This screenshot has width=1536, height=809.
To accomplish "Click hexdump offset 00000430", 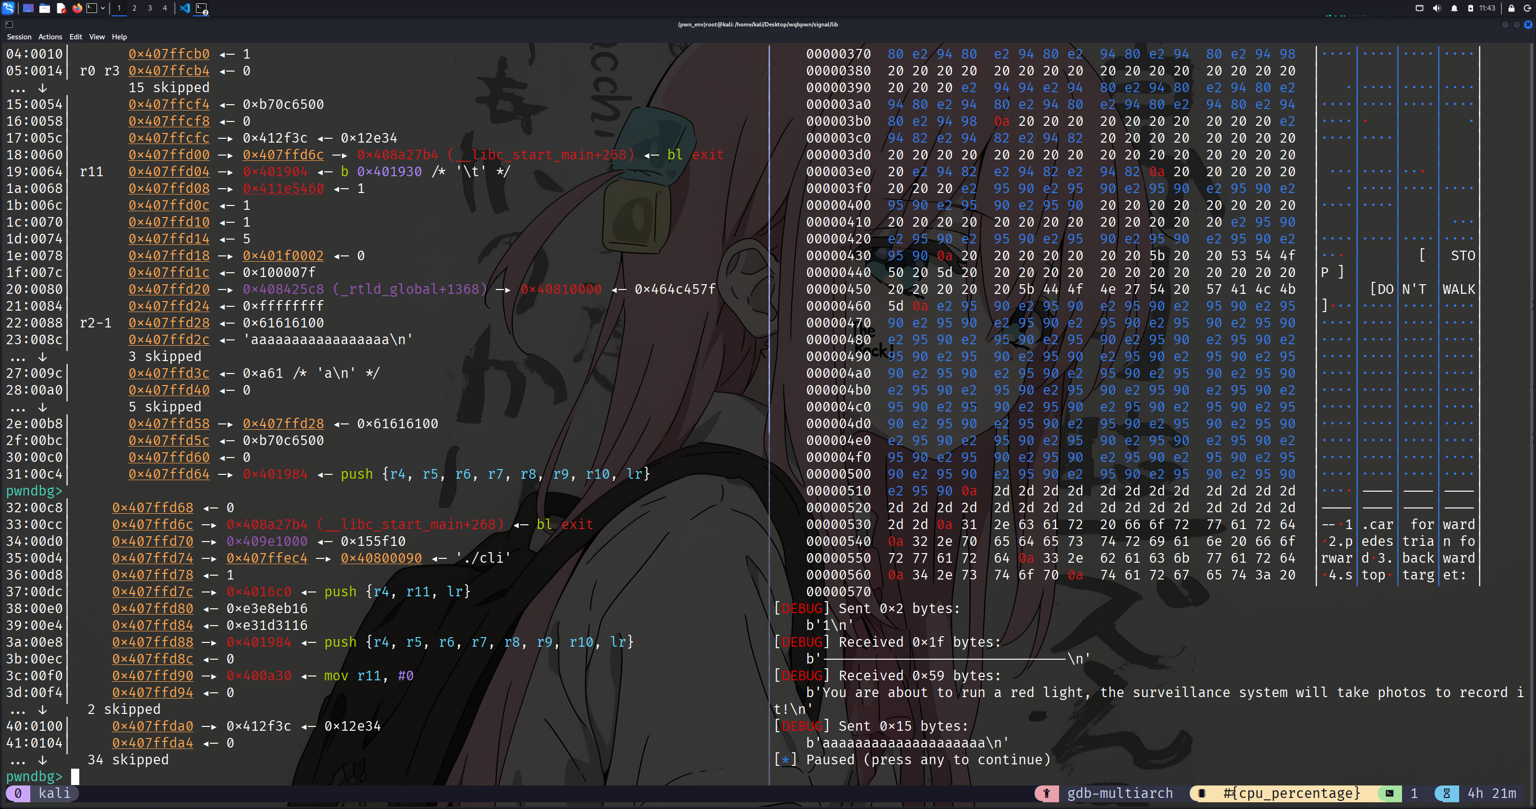I will (838, 256).
